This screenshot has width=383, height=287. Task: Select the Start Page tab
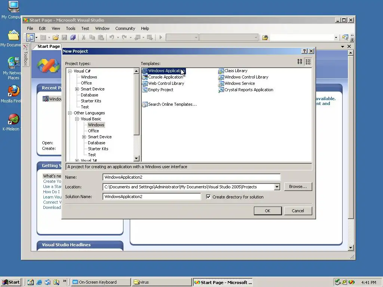click(x=49, y=46)
